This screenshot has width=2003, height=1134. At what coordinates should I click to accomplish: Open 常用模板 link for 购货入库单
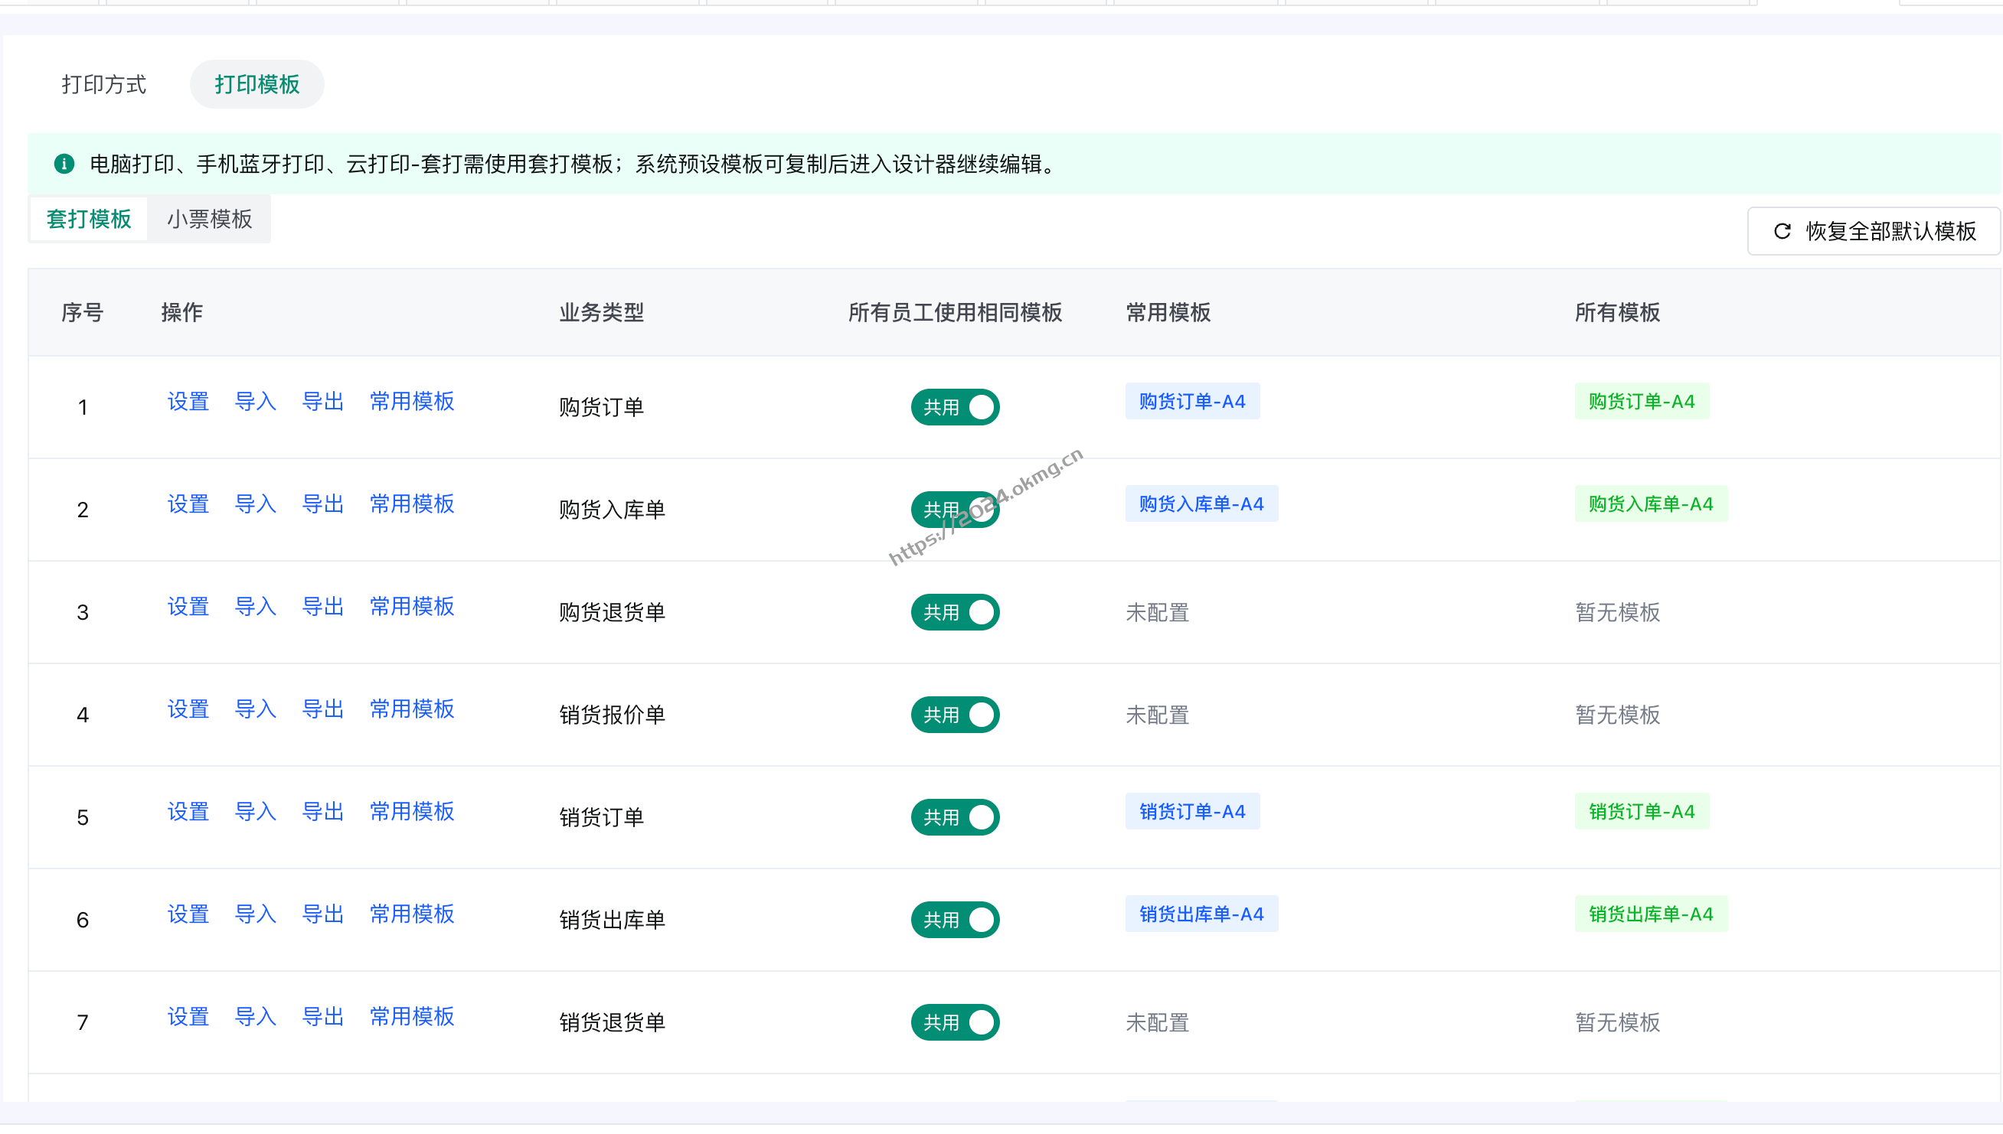pos(411,504)
